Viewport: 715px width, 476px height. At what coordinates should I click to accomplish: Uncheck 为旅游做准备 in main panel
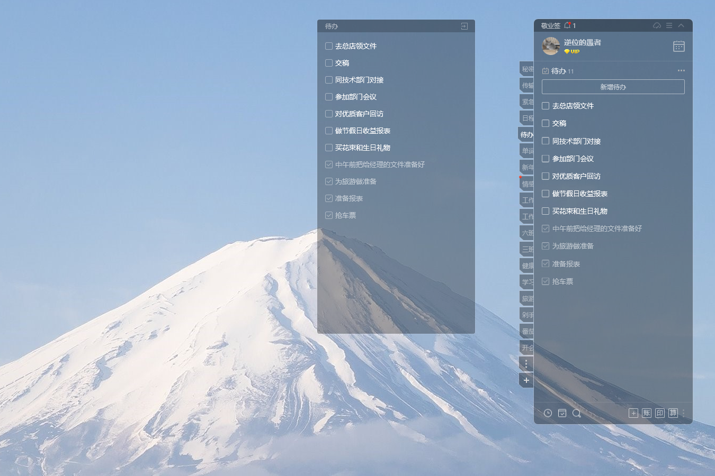pyautogui.click(x=546, y=246)
